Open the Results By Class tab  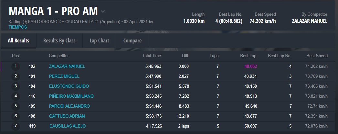(x=59, y=41)
